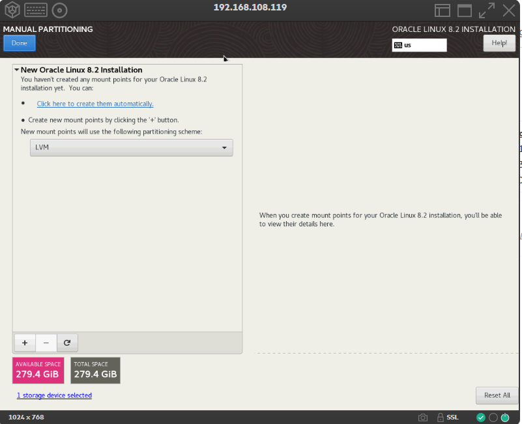Viewport: 522px width, 424px height.
Task: Take a screenshot with the camera icon
Action: 423,417
